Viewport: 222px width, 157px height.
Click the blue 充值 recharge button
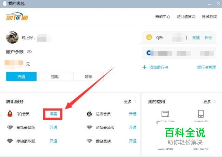[x=21, y=76]
